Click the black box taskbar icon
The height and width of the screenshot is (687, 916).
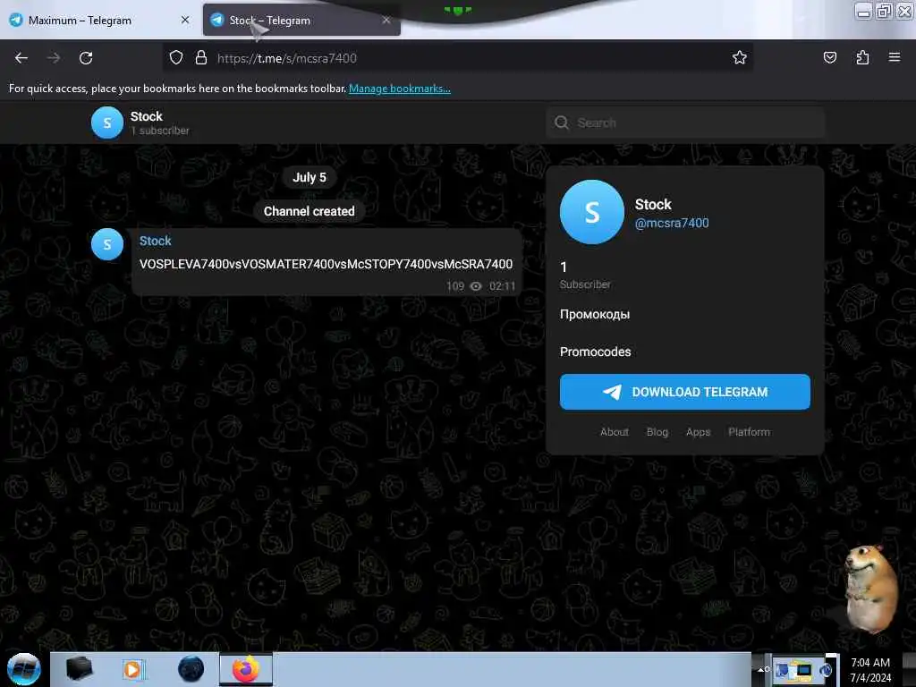tap(79, 669)
